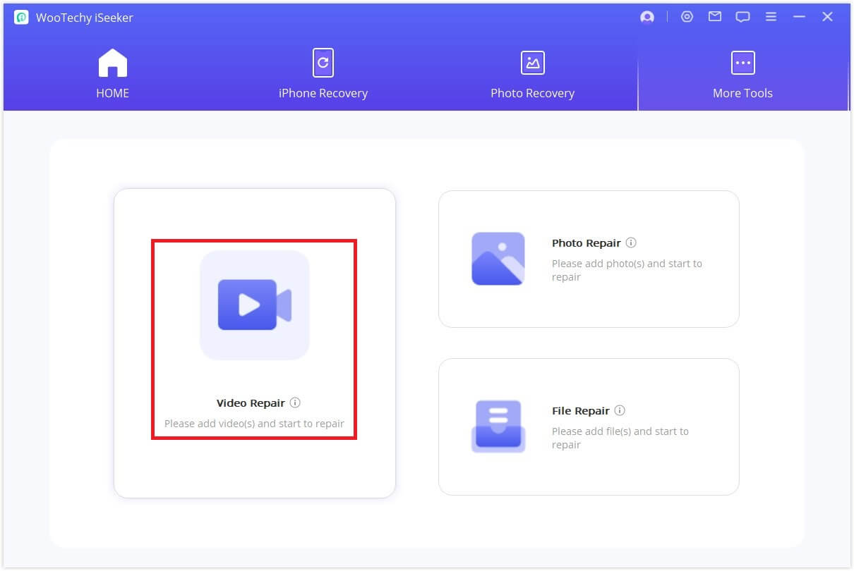Open the Photo Recovery tab
Image resolution: width=854 pixels, height=571 pixels.
532,74
